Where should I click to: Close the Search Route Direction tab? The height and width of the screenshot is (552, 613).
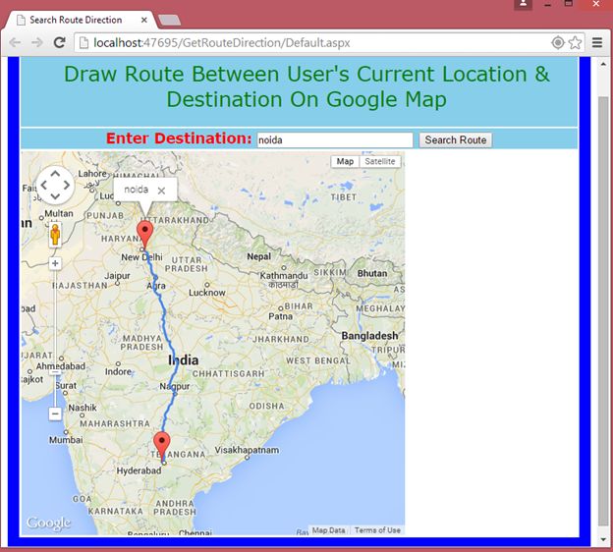(144, 20)
